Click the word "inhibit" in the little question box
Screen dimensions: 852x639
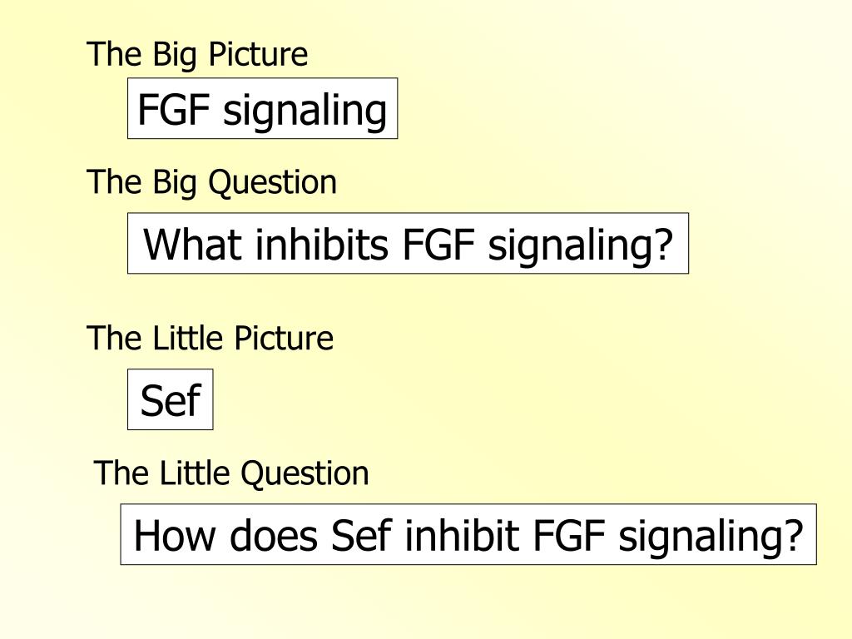pos(463,536)
